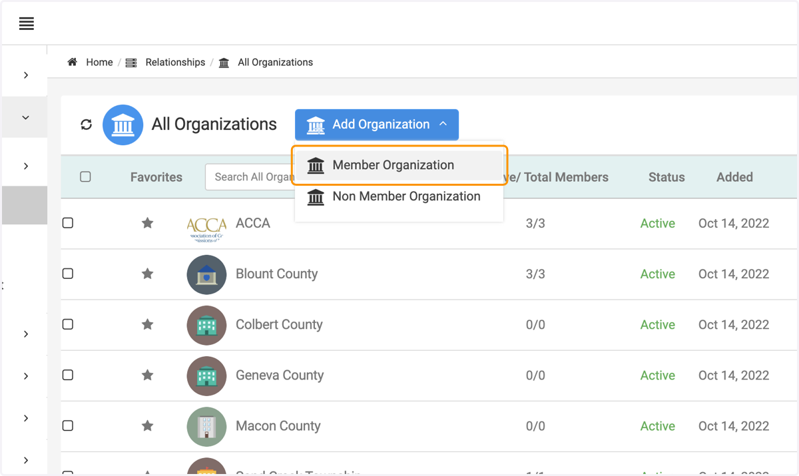Screen dimensions: 799x476
Task: Open the hamburger menu icon
Action: tap(27, 24)
